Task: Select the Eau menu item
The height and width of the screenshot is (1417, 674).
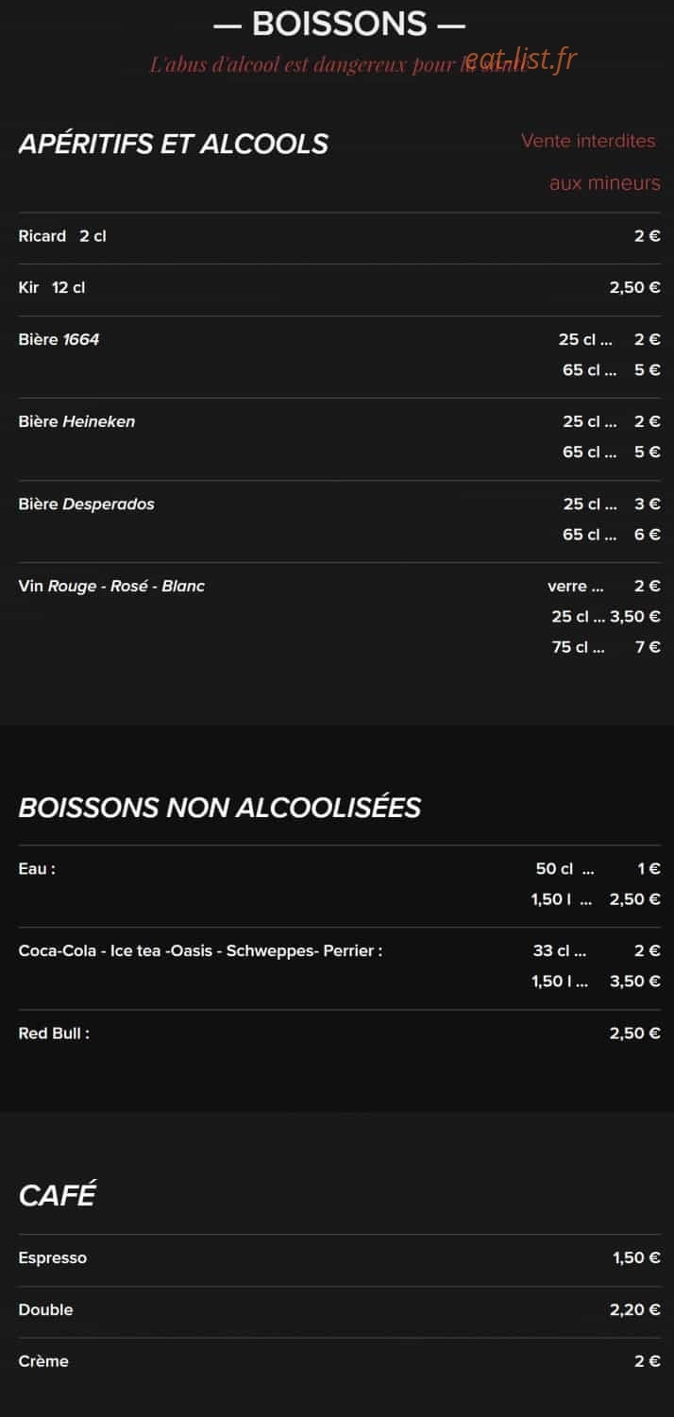Action: [x=37, y=868]
